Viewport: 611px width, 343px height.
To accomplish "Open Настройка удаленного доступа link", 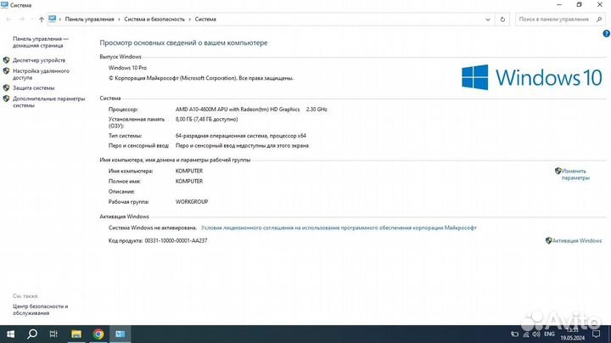I will 41,75.
